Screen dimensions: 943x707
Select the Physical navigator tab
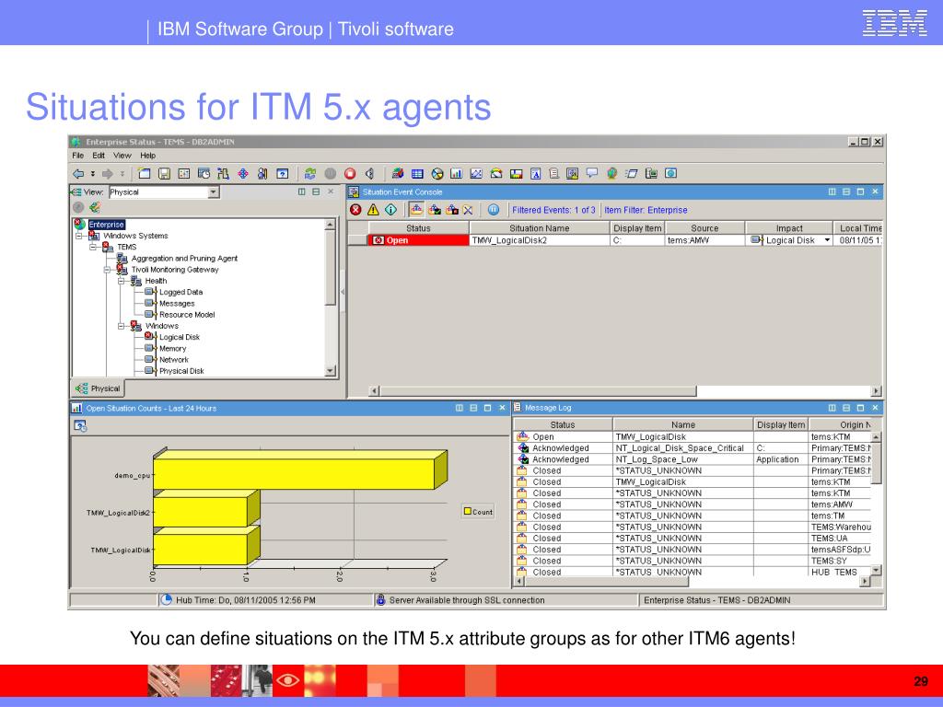point(98,388)
